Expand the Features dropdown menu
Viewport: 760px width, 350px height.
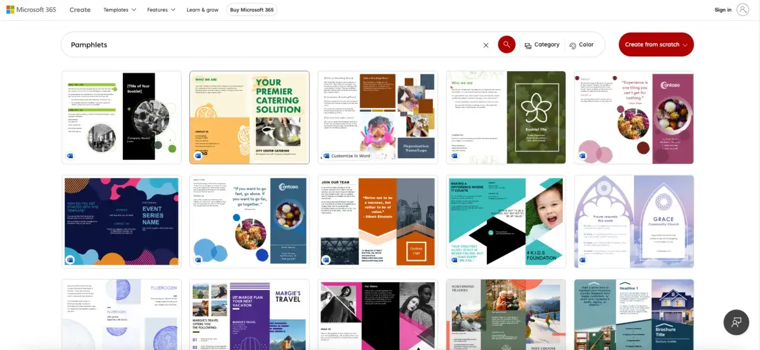click(161, 10)
